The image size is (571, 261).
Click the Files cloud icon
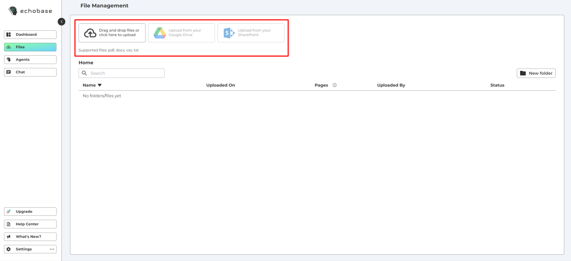tap(9, 47)
